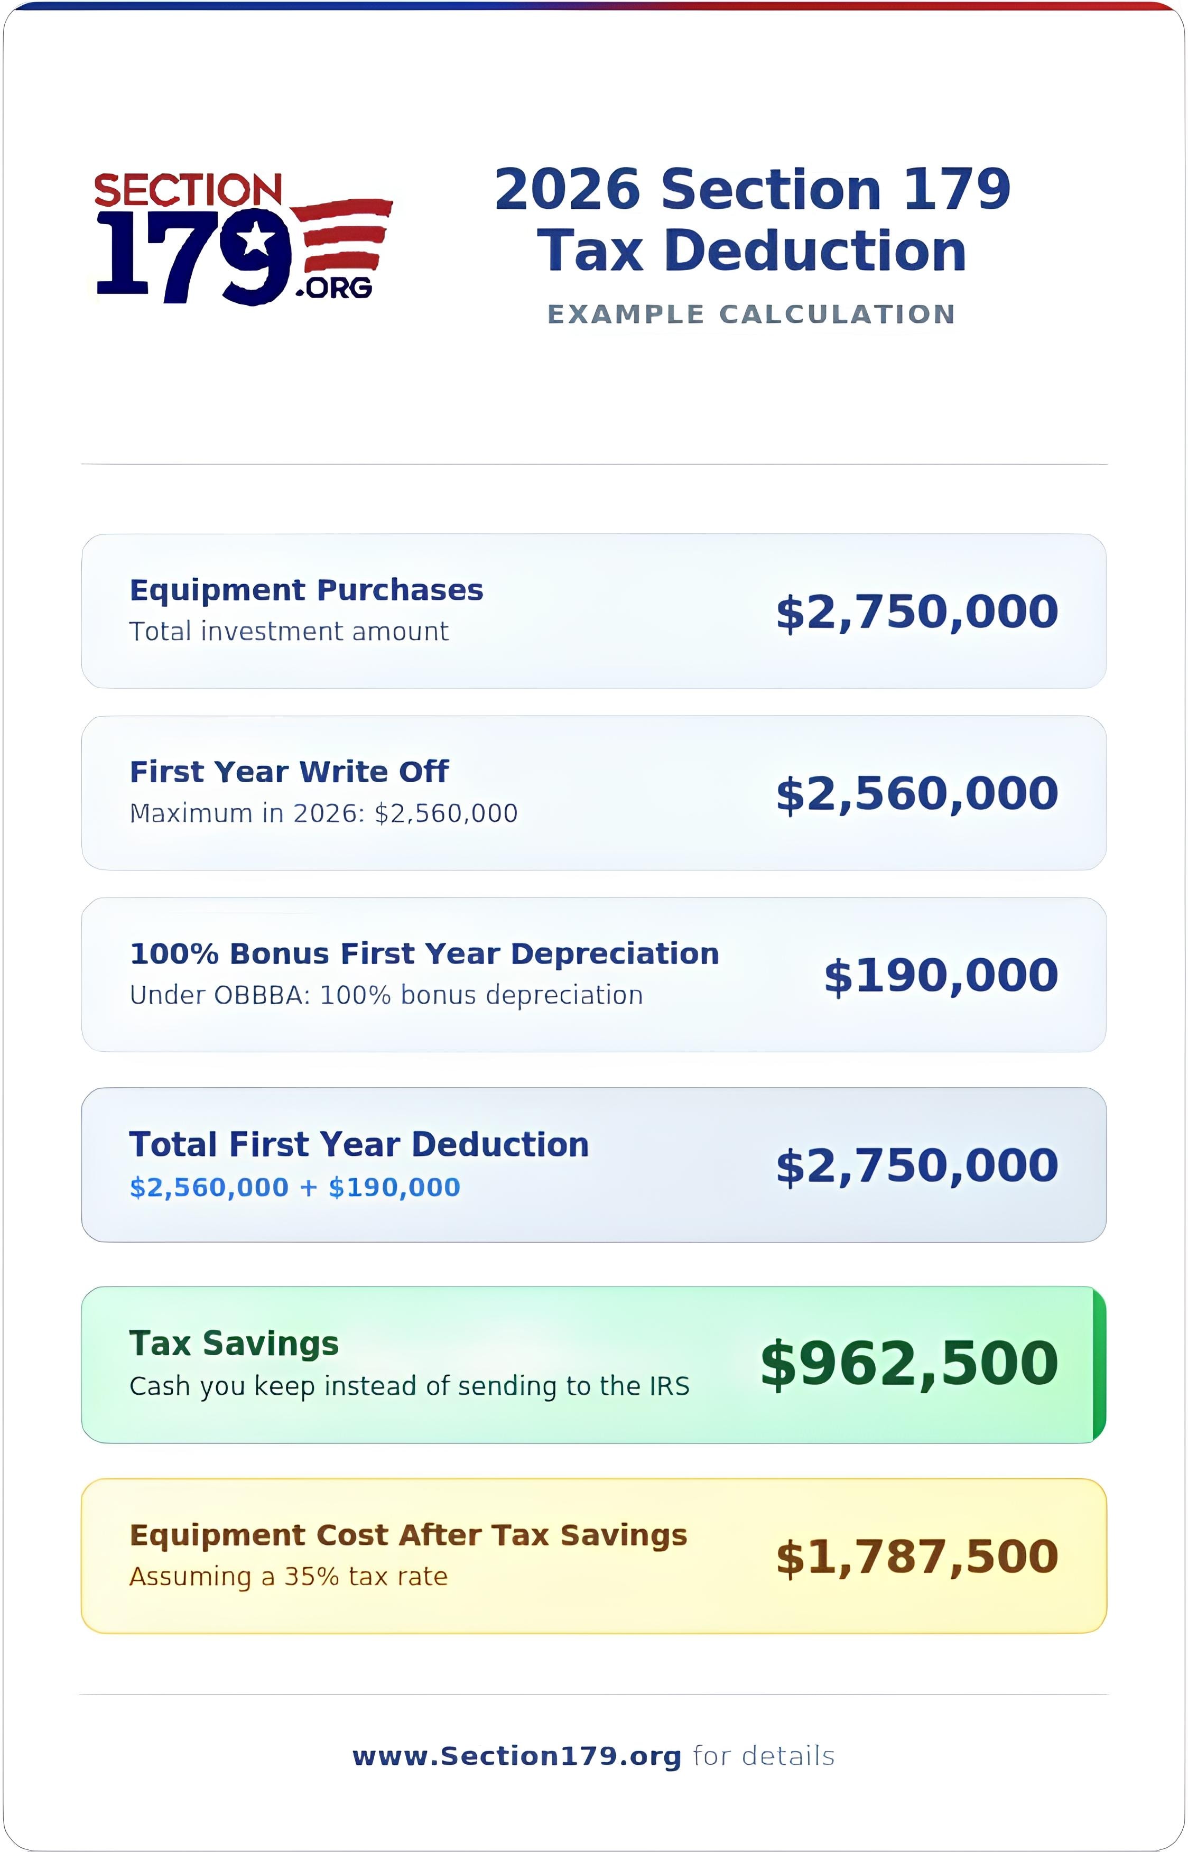
Task: Click the $1,787,500 after-tax cost amount
Action: coord(917,1558)
